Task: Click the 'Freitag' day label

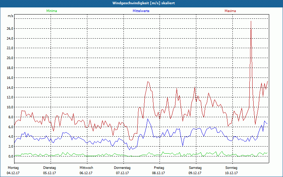Action: (159, 168)
